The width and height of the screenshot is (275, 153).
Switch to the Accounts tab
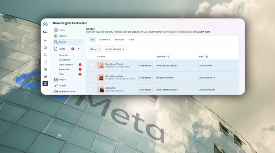119,40
